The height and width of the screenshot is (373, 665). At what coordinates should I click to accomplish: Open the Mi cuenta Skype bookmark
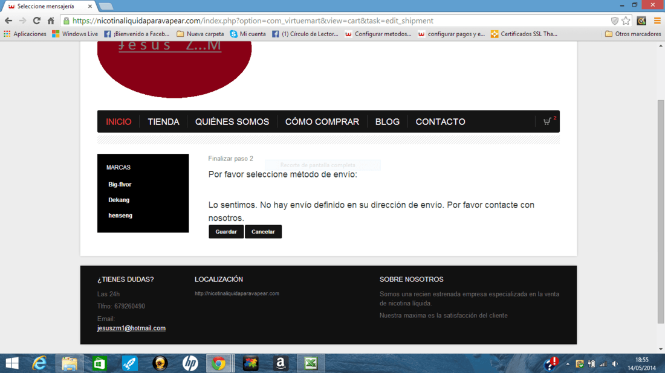point(248,34)
